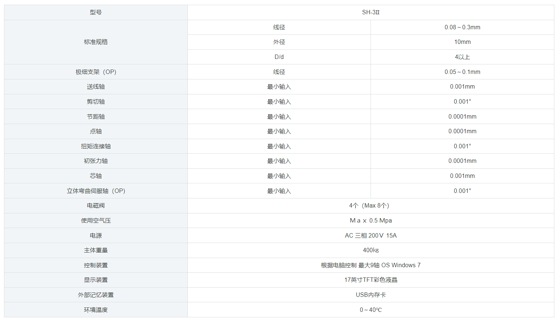
Task: Select 0.001° in the 立体弯曲伺服轴 row
Action: [x=462, y=191]
